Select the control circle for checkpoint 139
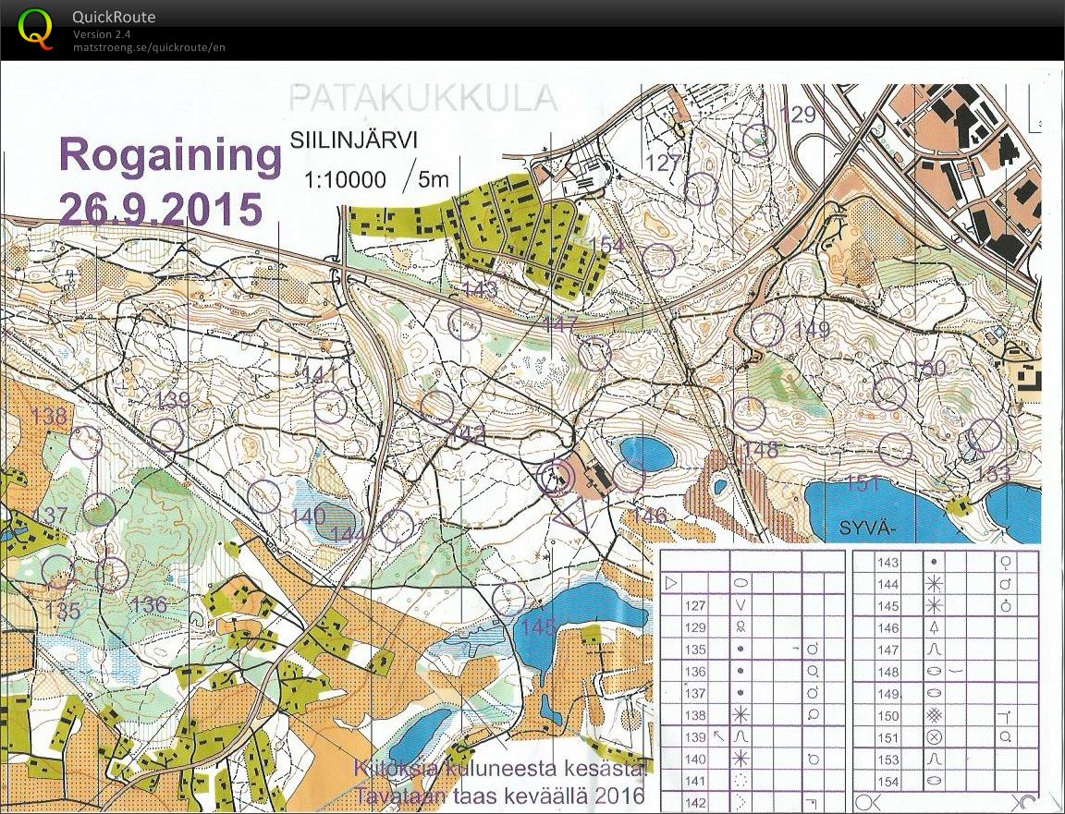 (166, 434)
